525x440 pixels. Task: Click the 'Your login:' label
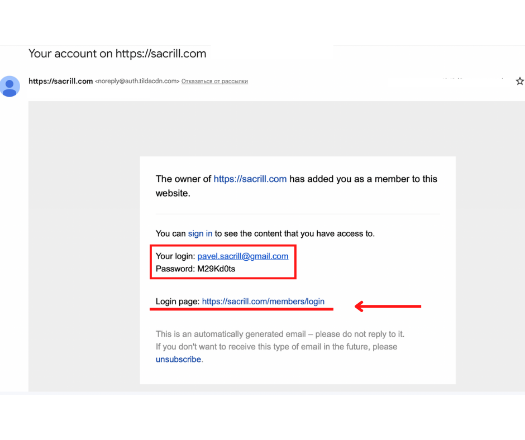(x=175, y=256)
